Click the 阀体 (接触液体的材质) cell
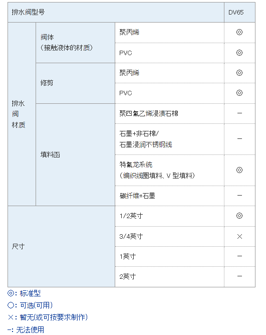The width and height of the screenshot is (266, 335). 75,43
